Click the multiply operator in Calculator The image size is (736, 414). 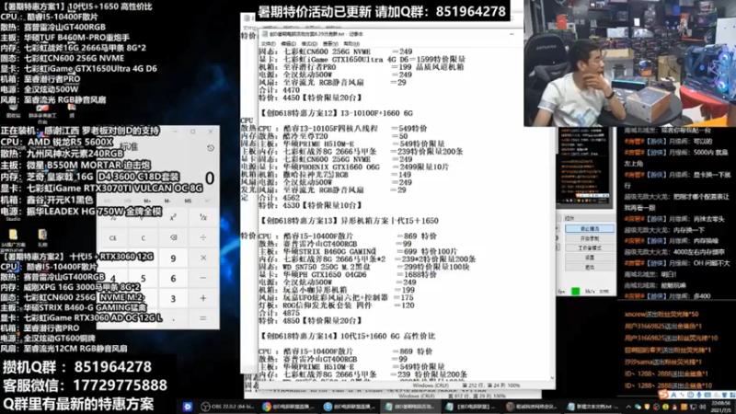pyautogui.click(x=203, y=258)
